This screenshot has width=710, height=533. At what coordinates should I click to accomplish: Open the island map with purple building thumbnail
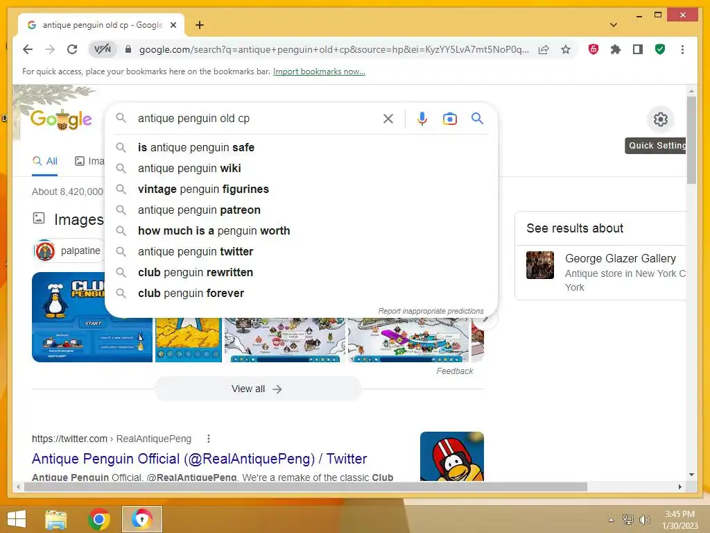click(x=408, y=339)
